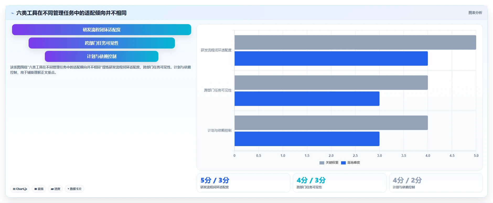Screen dimensions: 493x203
Task: Click the x-axis tick 4.0
Action: [428, 156]
